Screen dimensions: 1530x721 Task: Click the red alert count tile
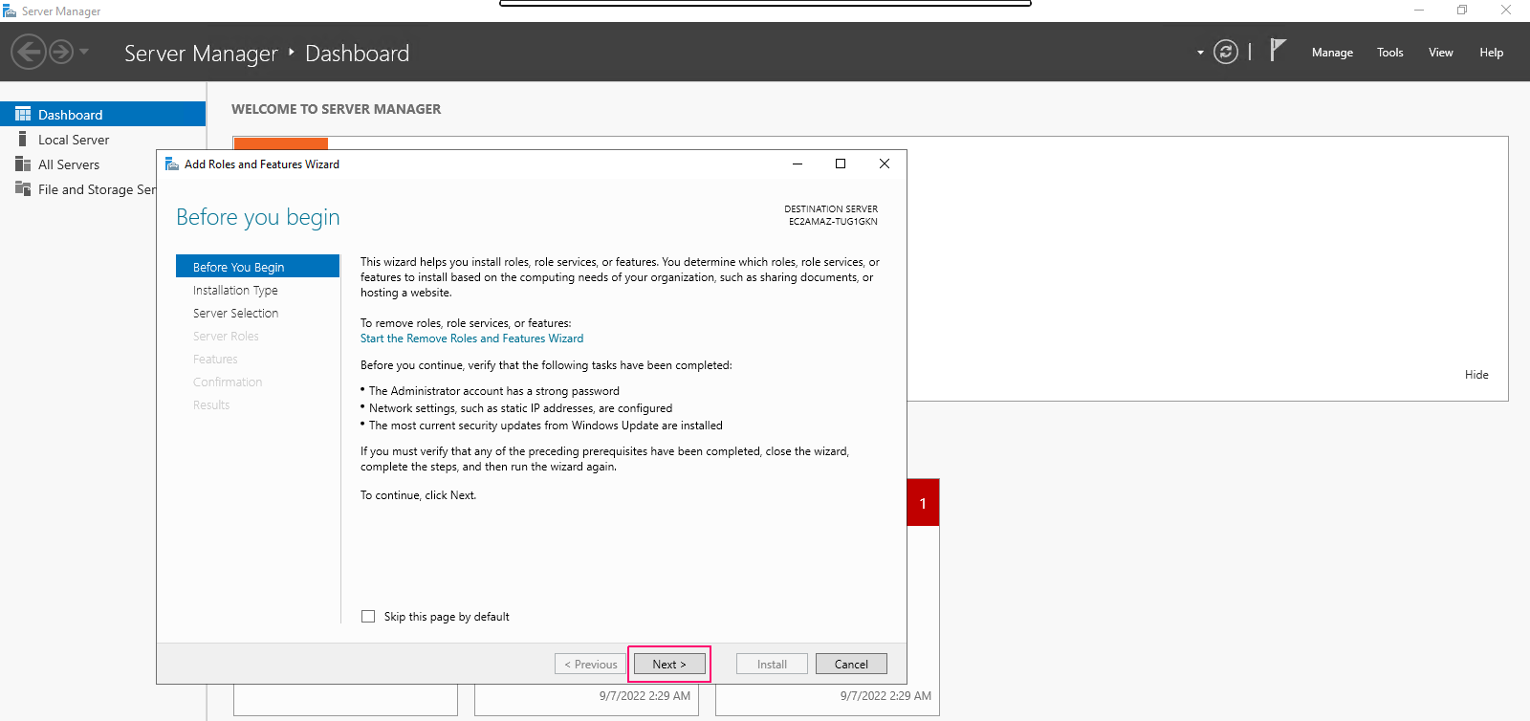pyautogui.click(x=923, y=503)
